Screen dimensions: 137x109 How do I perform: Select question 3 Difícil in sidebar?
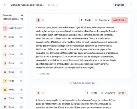13,46
